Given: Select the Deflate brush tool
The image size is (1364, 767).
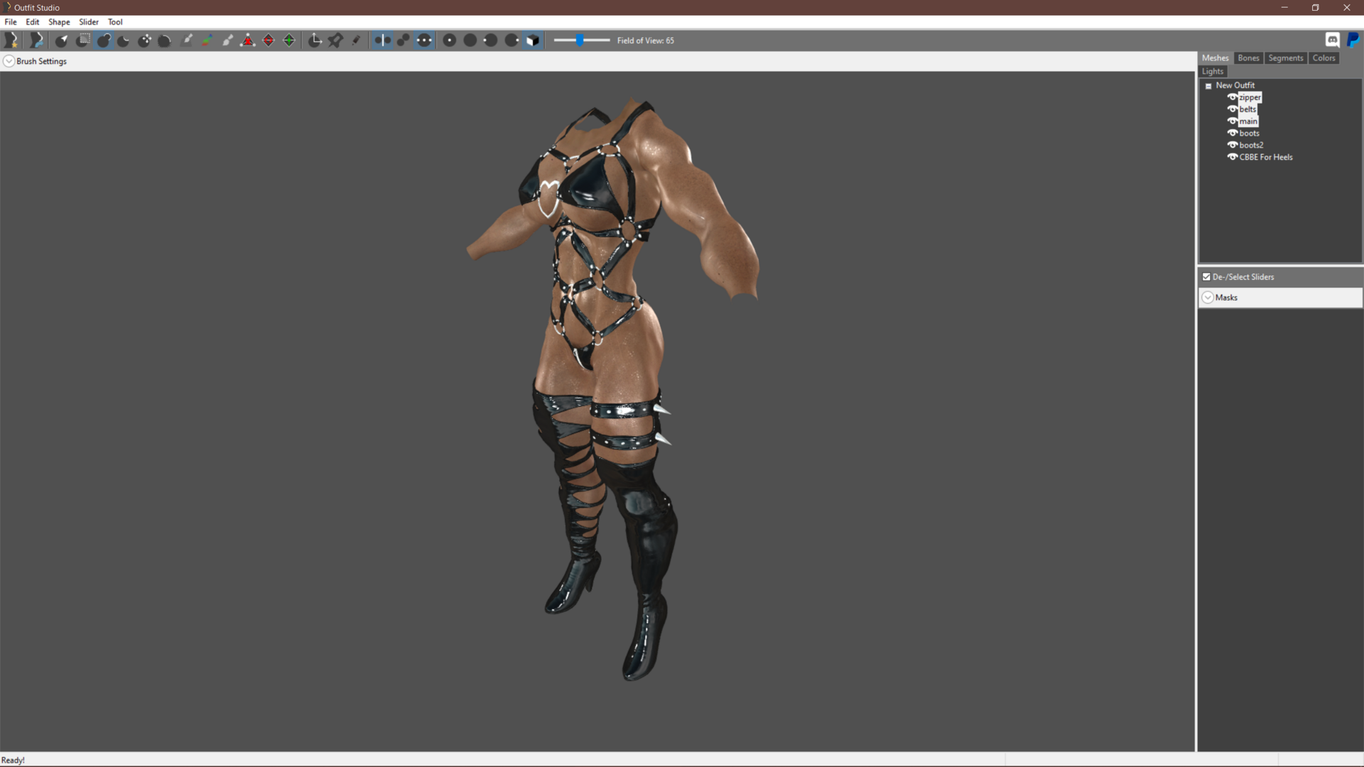Looking at the screenshot, I should [x=124, y=40].
